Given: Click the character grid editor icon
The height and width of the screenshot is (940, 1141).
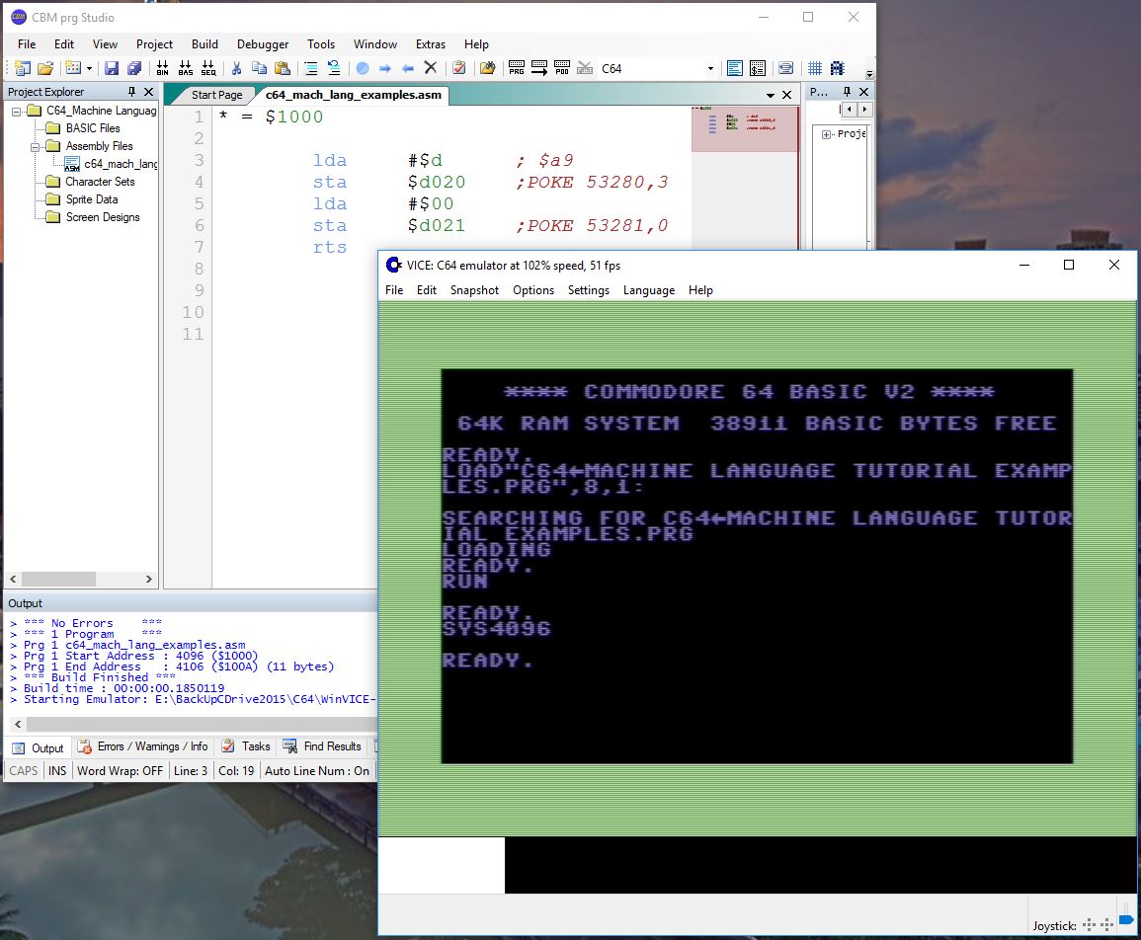Looking at the screenshot, I should (x=815, y=68).
